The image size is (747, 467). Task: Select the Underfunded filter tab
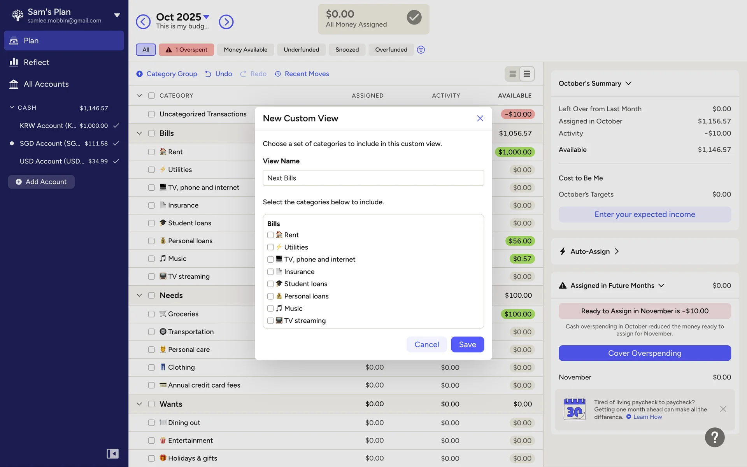[301, 50]
